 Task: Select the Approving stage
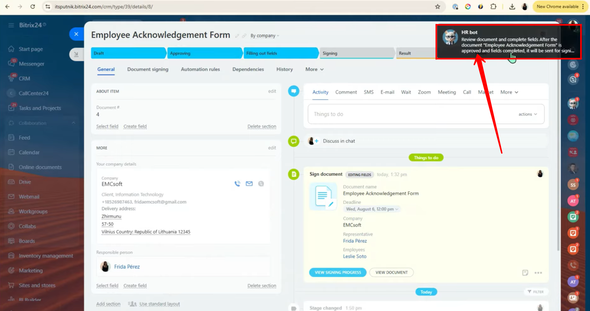pos(205,53)
